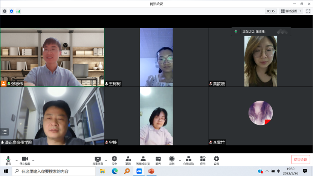The image size is (313, 176).
Task: Open the Security shield options
Action: (x=115, y=160)
